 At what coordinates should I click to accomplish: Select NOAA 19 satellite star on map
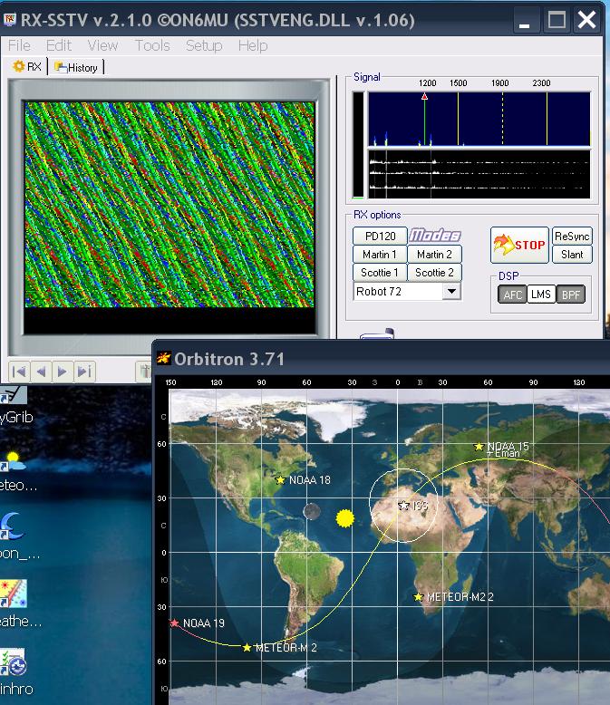pyautogui.click(x=175, y=623)
